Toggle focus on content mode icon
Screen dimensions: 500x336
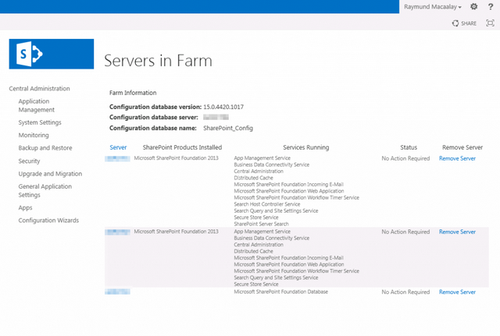pos(490,23)
